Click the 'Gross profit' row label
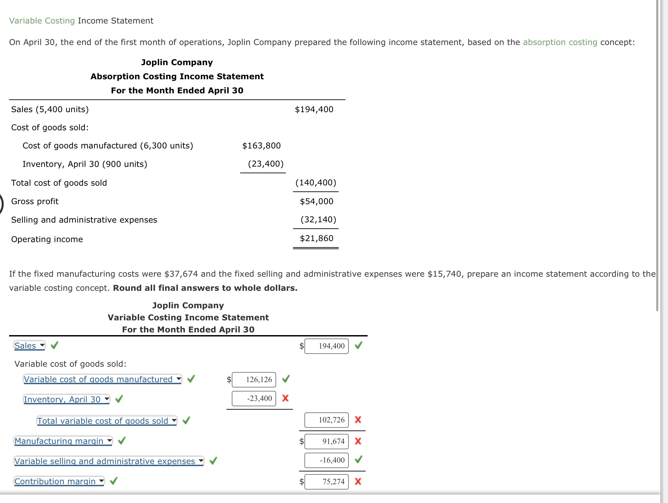Image resolution: width=668 pixels, height=503 pixels. pos(35,201)
